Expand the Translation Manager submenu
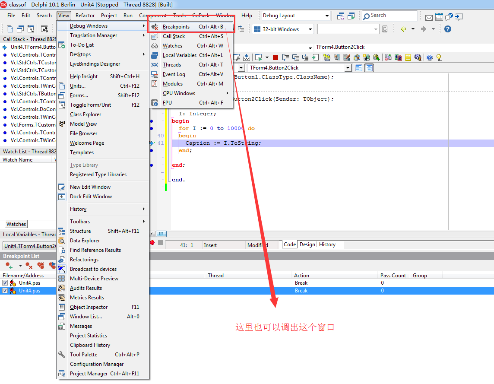Viewport: 494px width, 384px height. pyautogui.click(x=102, y=35)
